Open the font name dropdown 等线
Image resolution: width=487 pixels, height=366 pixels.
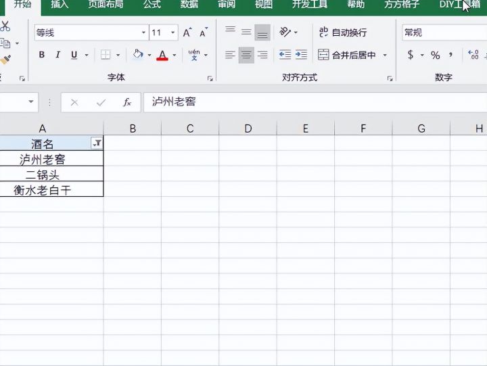143,32
